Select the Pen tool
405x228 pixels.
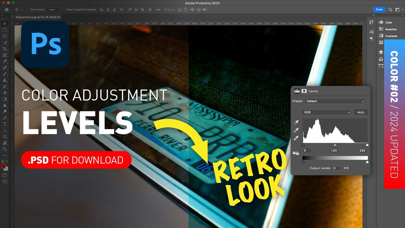pos(5,117)
